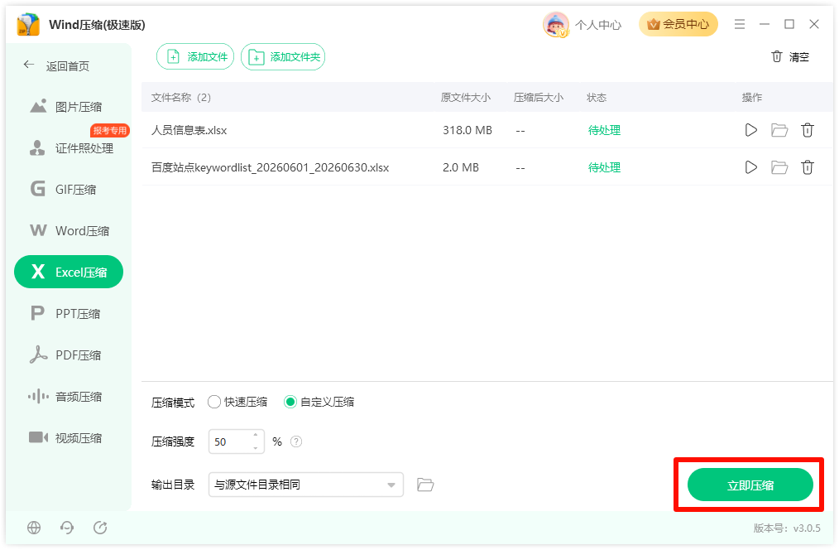Click the 立即压缩 button
839x550 pixels.
(750, 485)
